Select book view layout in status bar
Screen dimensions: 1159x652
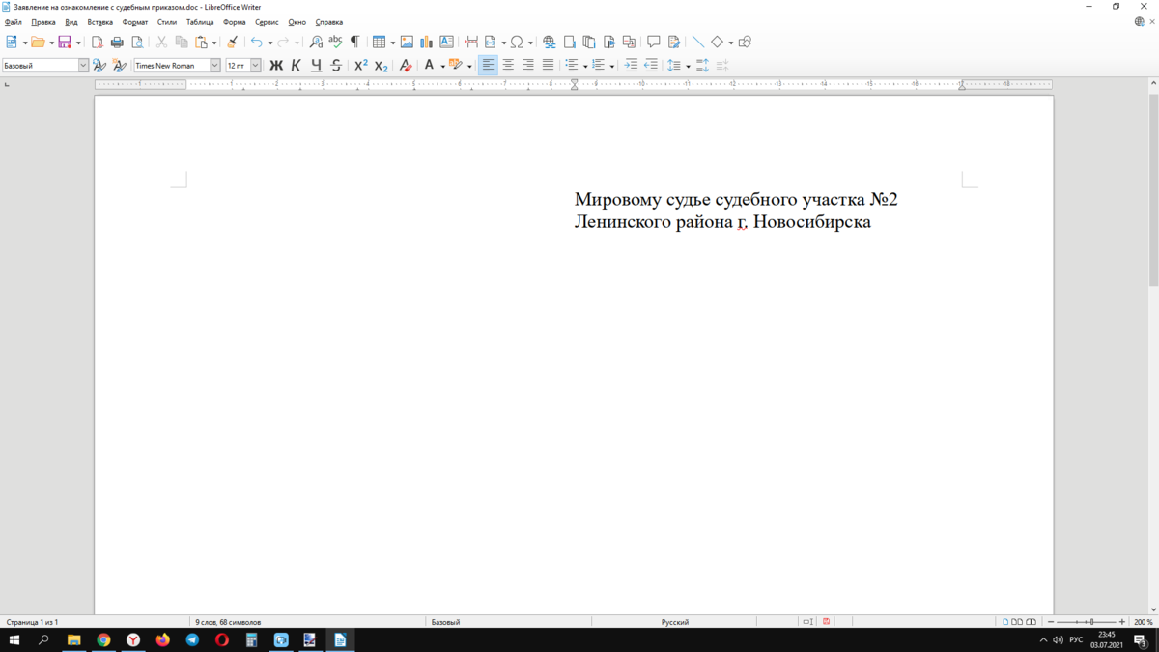point(1031,622)
